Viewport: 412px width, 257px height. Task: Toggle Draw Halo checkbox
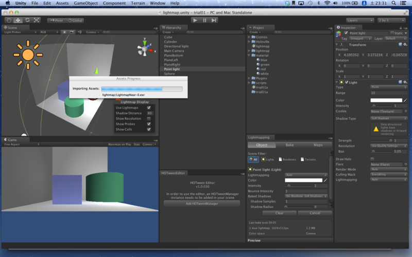tap(372, 159)
